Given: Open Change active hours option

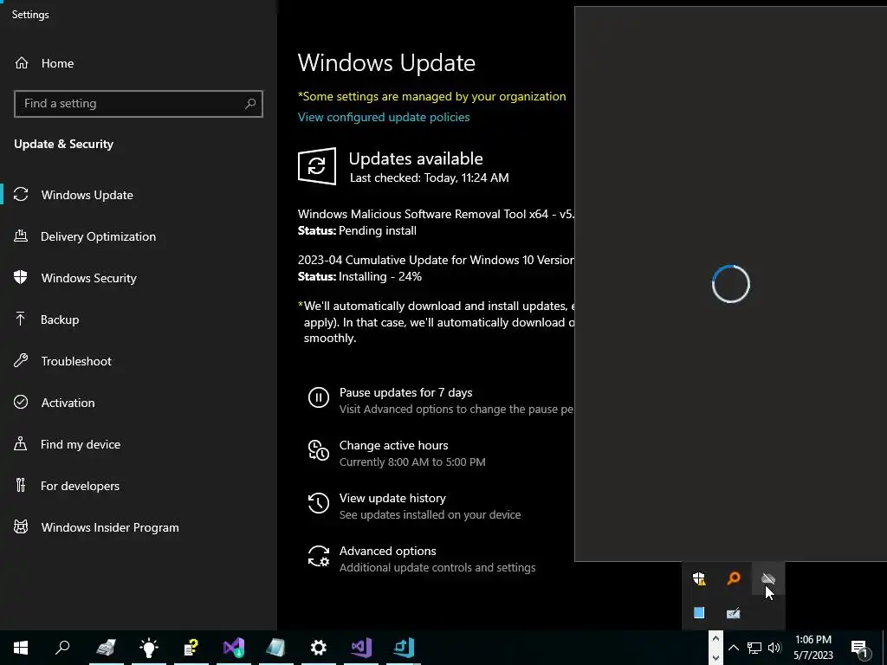Looking at the screenshot, I should (x=394, y=446).
